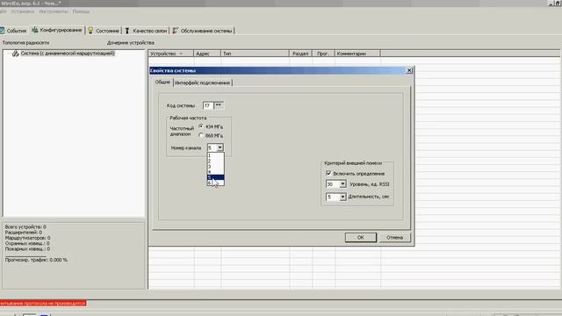Click 'Прогнозир. трафик: 0.000 %' text
This screenshot has width=562, height=316.
[x=36, y=260]
